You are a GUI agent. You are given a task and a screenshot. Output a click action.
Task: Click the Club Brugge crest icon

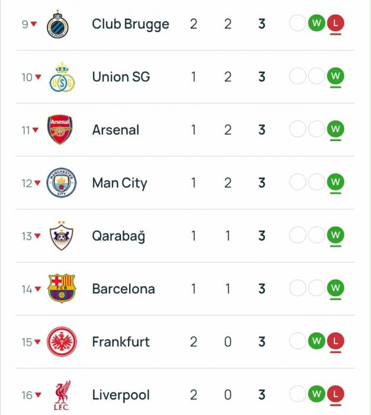click(x=58, y=24)
